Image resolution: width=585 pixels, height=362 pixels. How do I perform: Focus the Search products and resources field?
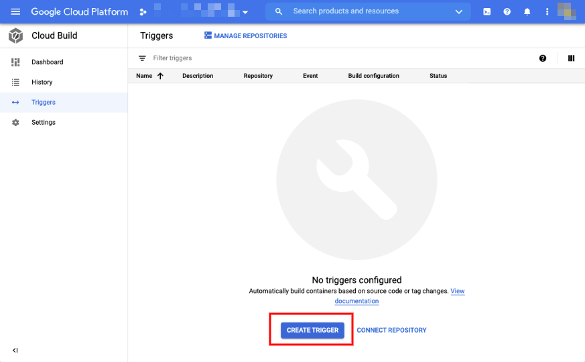368,11
